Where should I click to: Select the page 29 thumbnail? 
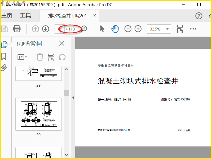[38, 74]
